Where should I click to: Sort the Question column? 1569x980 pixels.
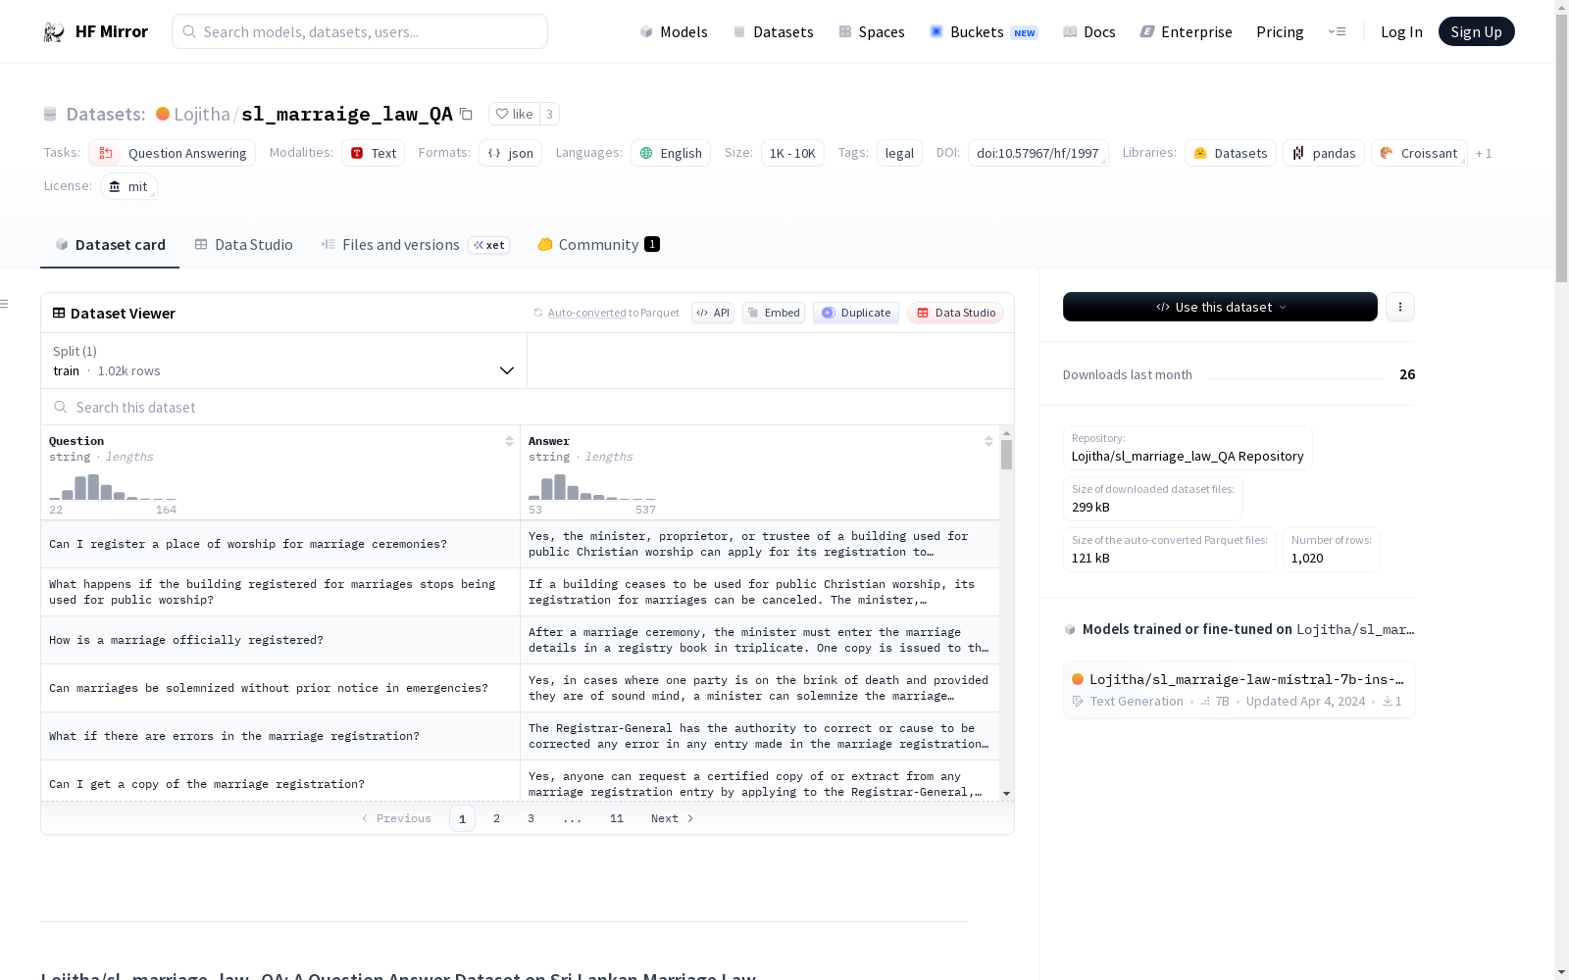point(509,441)
